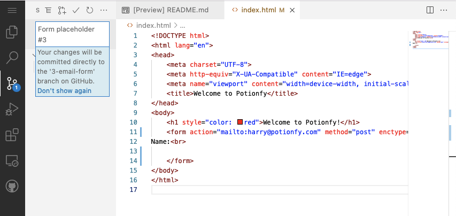Viewport: 456px width, 216px height.
Task: Open the Run and Debug view
Action: point(12,110)
